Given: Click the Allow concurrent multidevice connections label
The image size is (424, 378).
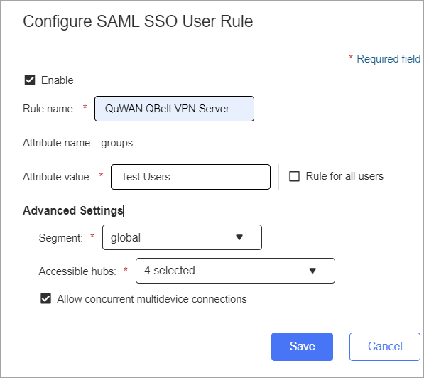Looking at the screenshot, I should (x=152, y=299).
